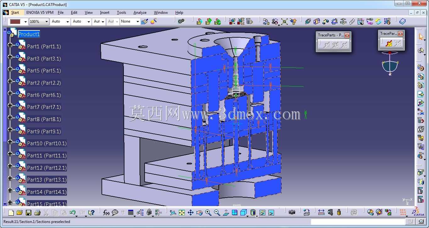This screenshot has width=429, height=228.
Task: Click the Print icon in bottom toolbar
Action: coord(37,213)
